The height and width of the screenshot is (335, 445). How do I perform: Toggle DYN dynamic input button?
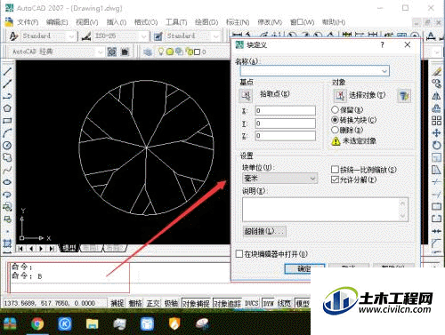pos(269,303)
